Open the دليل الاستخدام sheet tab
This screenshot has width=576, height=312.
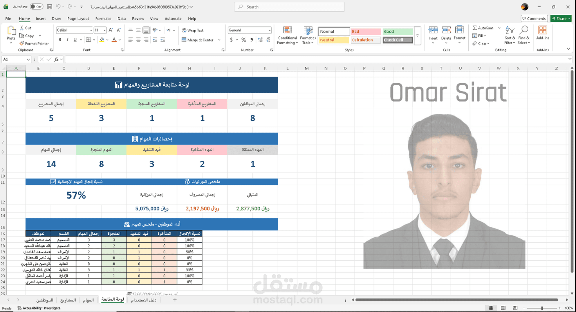pyautogui.click(x=144, y=300)
